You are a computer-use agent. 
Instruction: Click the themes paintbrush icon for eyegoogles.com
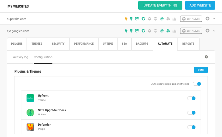131,31
